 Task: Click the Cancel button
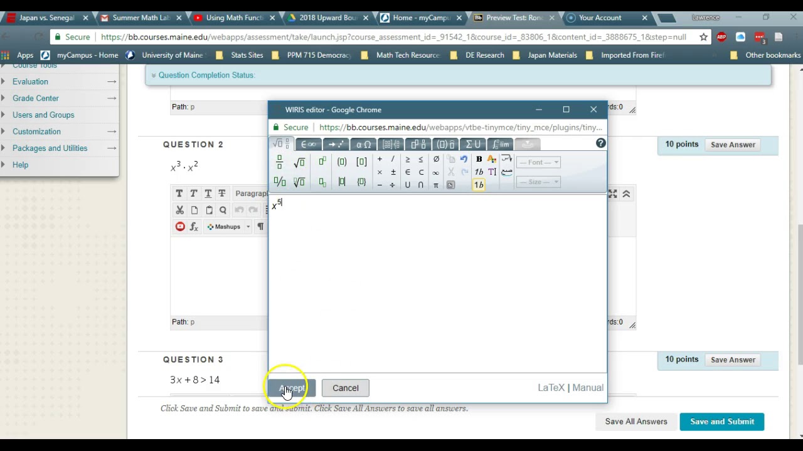346,388
